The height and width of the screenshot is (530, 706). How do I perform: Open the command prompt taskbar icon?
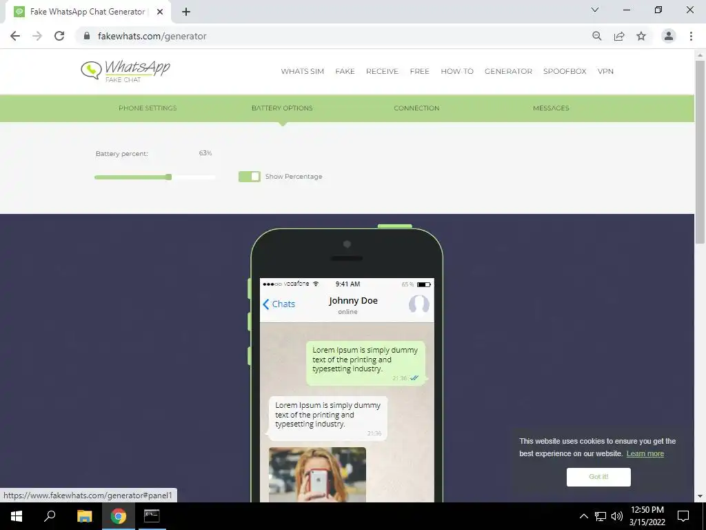(x=152, y=516)
